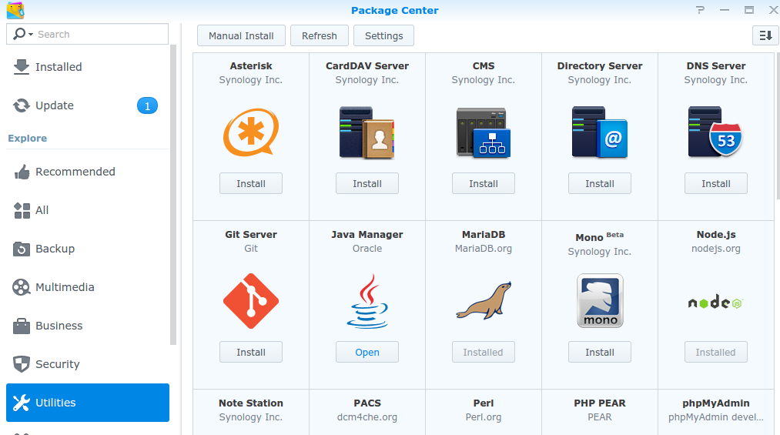Select the Security category
Screen dimensions: 780x435
click(88, 364)
